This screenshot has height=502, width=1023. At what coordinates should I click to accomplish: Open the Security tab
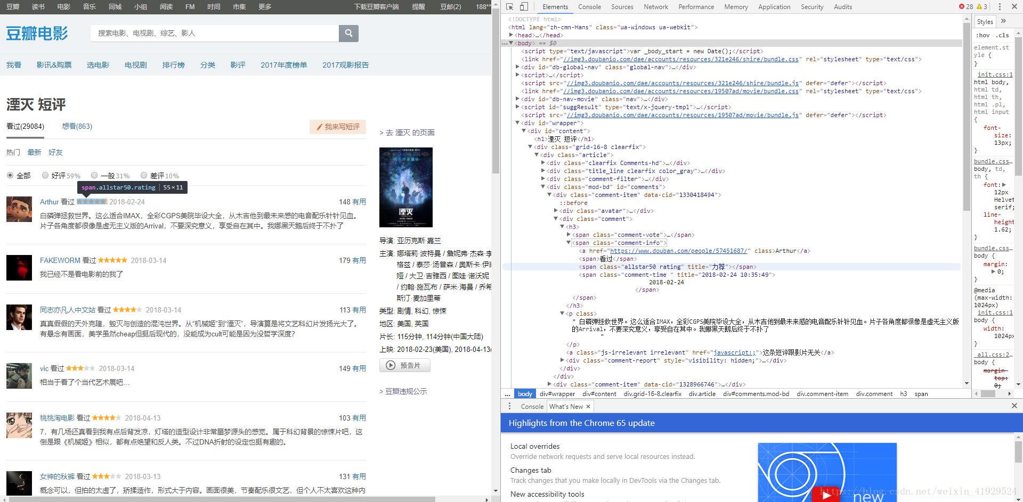[x=812, y=7]
